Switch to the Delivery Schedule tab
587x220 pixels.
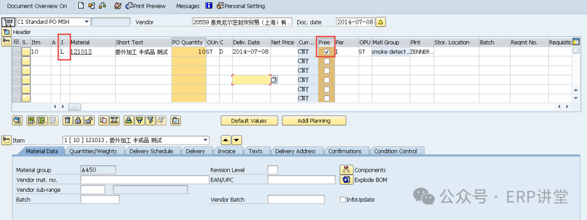(x=151, y=151)
